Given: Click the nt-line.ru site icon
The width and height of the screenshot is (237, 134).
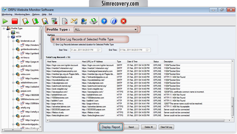Looking at the screenshot, I should point(18,58).
